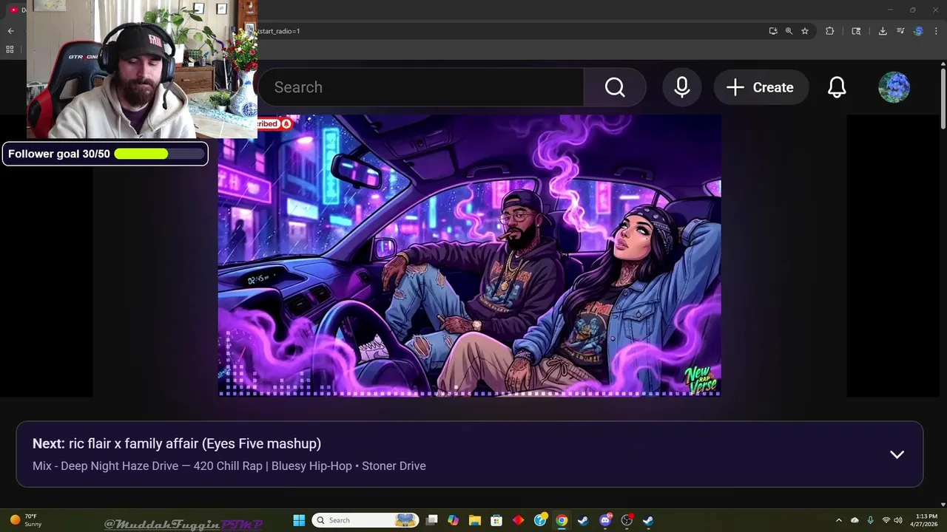This screenshot has width=947, height=532.
Task: Click the cloud sync tray icon
Action: 855,520
